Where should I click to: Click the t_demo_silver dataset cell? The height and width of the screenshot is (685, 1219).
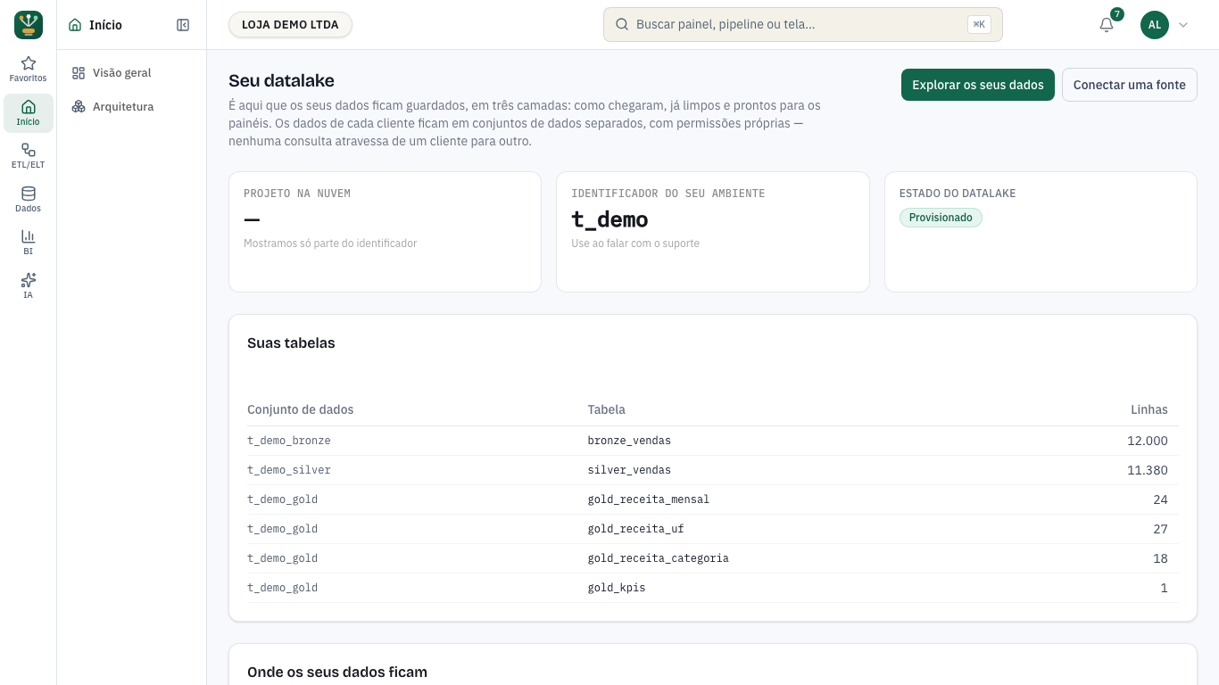click(x=289, y=470)
